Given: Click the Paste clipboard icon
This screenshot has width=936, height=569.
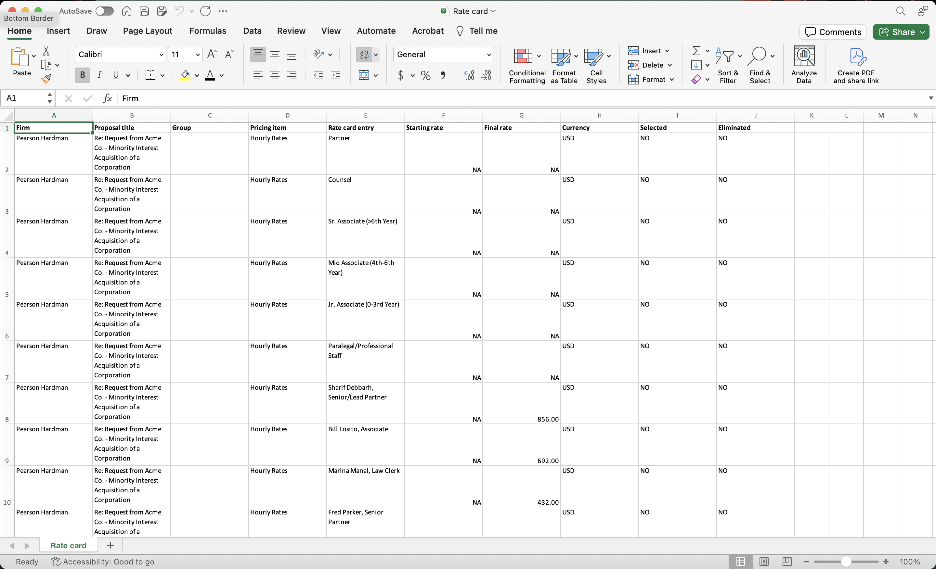Looking at the screenshot, I should (19, 57).
